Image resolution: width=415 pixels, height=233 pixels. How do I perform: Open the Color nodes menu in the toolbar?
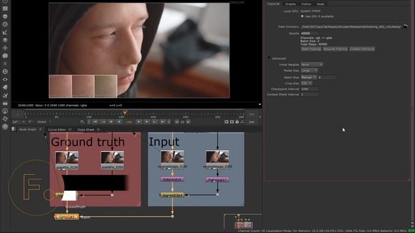pos(5,16)
